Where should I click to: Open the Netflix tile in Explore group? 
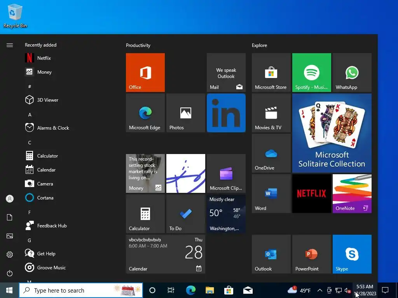coord(311,193)
